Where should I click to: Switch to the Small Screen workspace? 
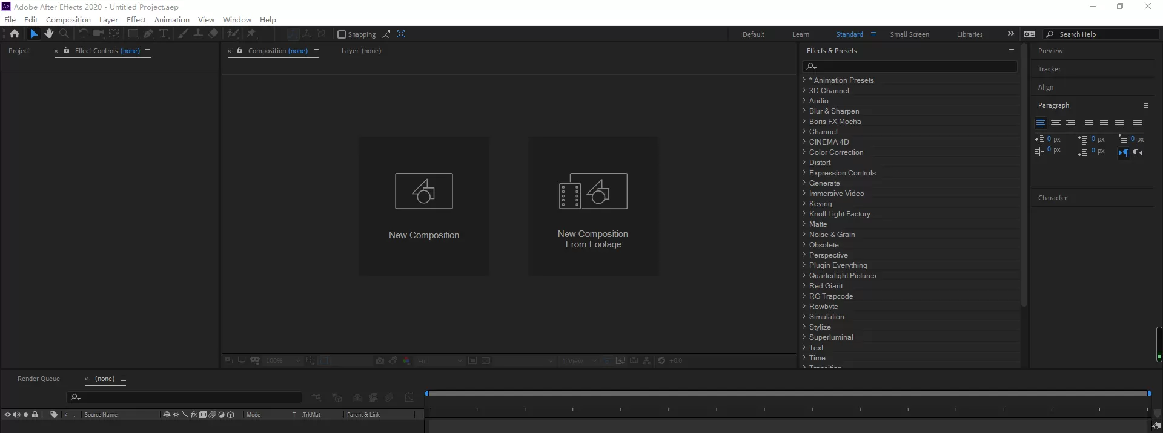(x=909, y=34)
